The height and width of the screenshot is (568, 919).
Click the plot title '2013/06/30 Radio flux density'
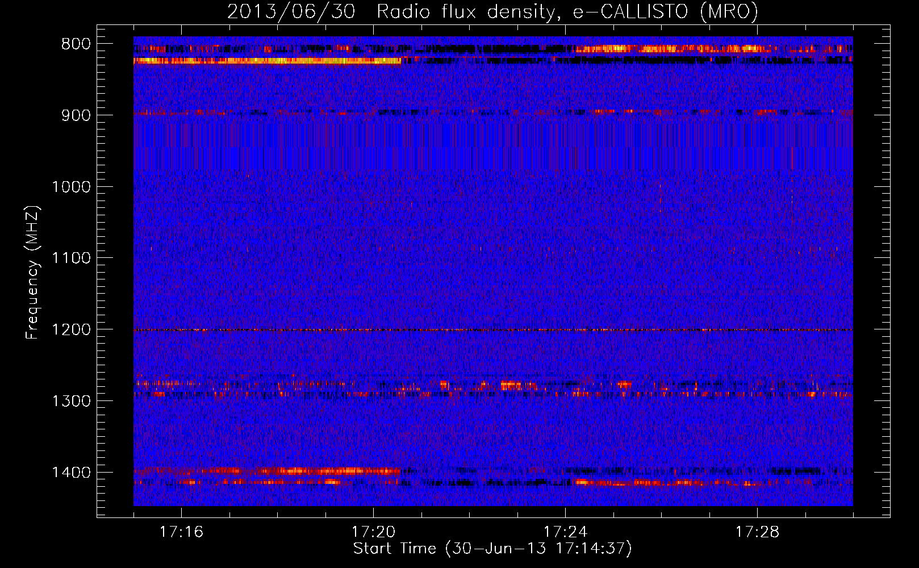[x=492, y=11]
